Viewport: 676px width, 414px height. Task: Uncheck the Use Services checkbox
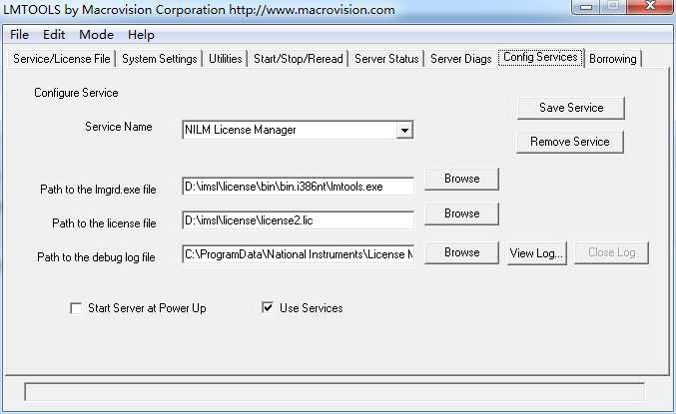pos(268,307)
